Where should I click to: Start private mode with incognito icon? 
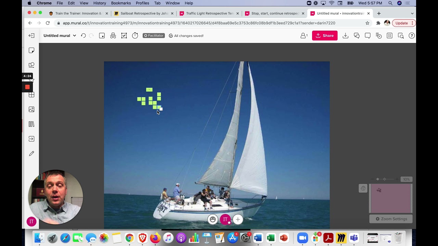(113, 36)
